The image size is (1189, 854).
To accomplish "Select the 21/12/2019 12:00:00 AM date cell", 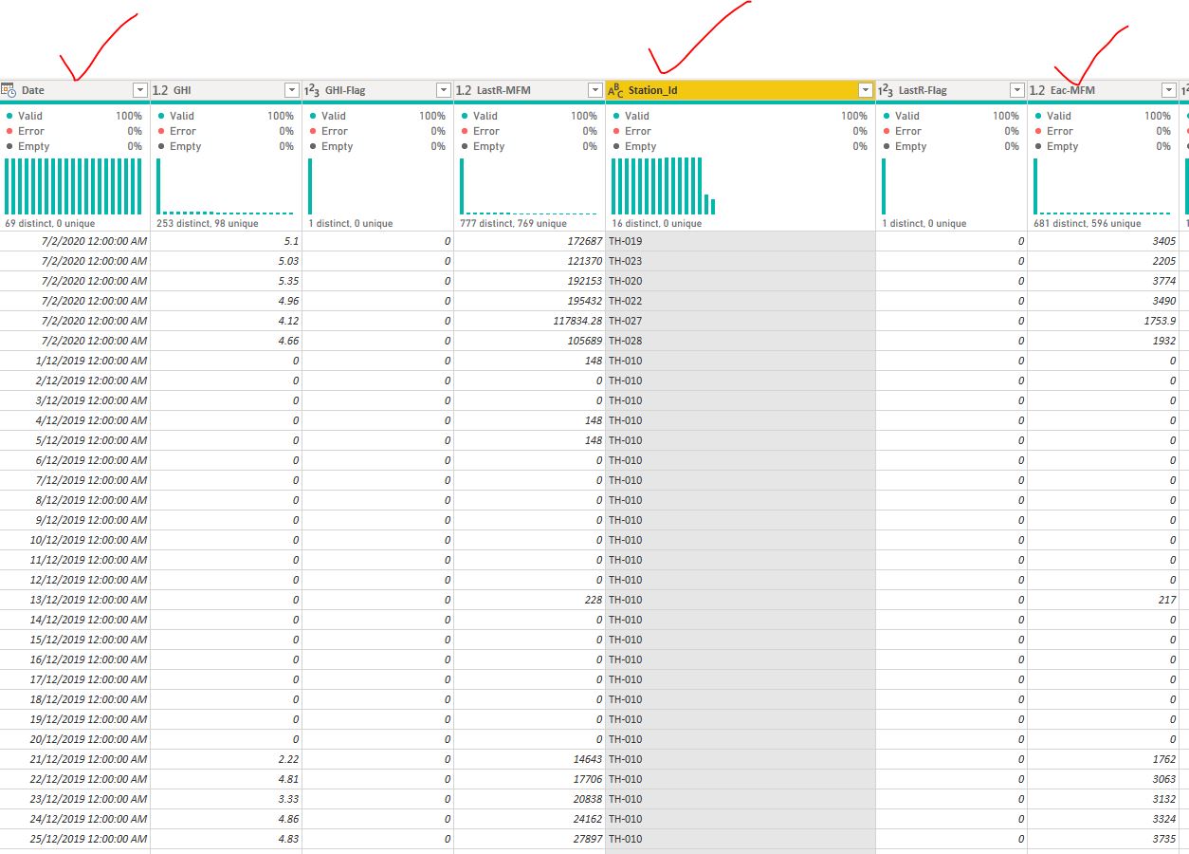I will pyautogui.click(x=75, y=759).
